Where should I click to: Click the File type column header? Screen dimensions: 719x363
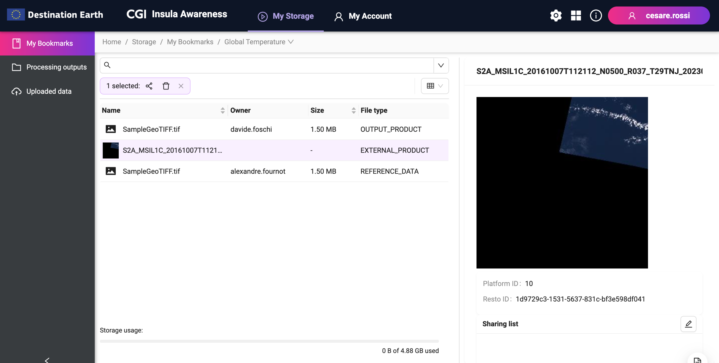374,110
